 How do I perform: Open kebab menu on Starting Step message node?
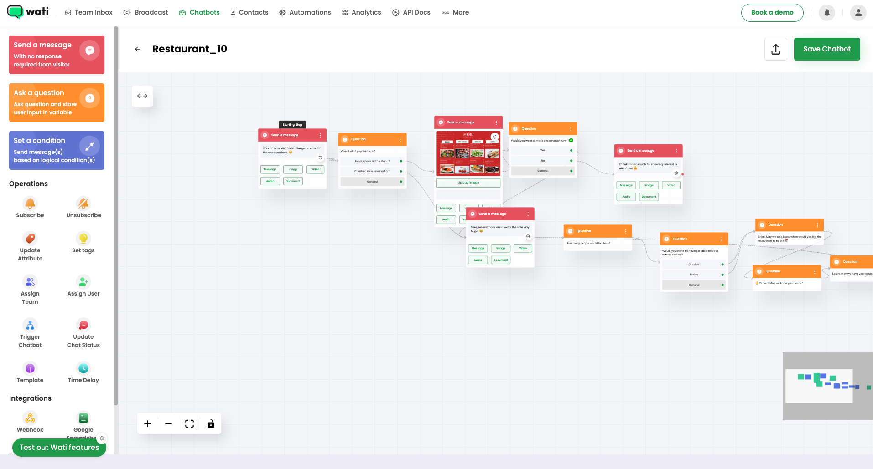click(x=321, y=135)
